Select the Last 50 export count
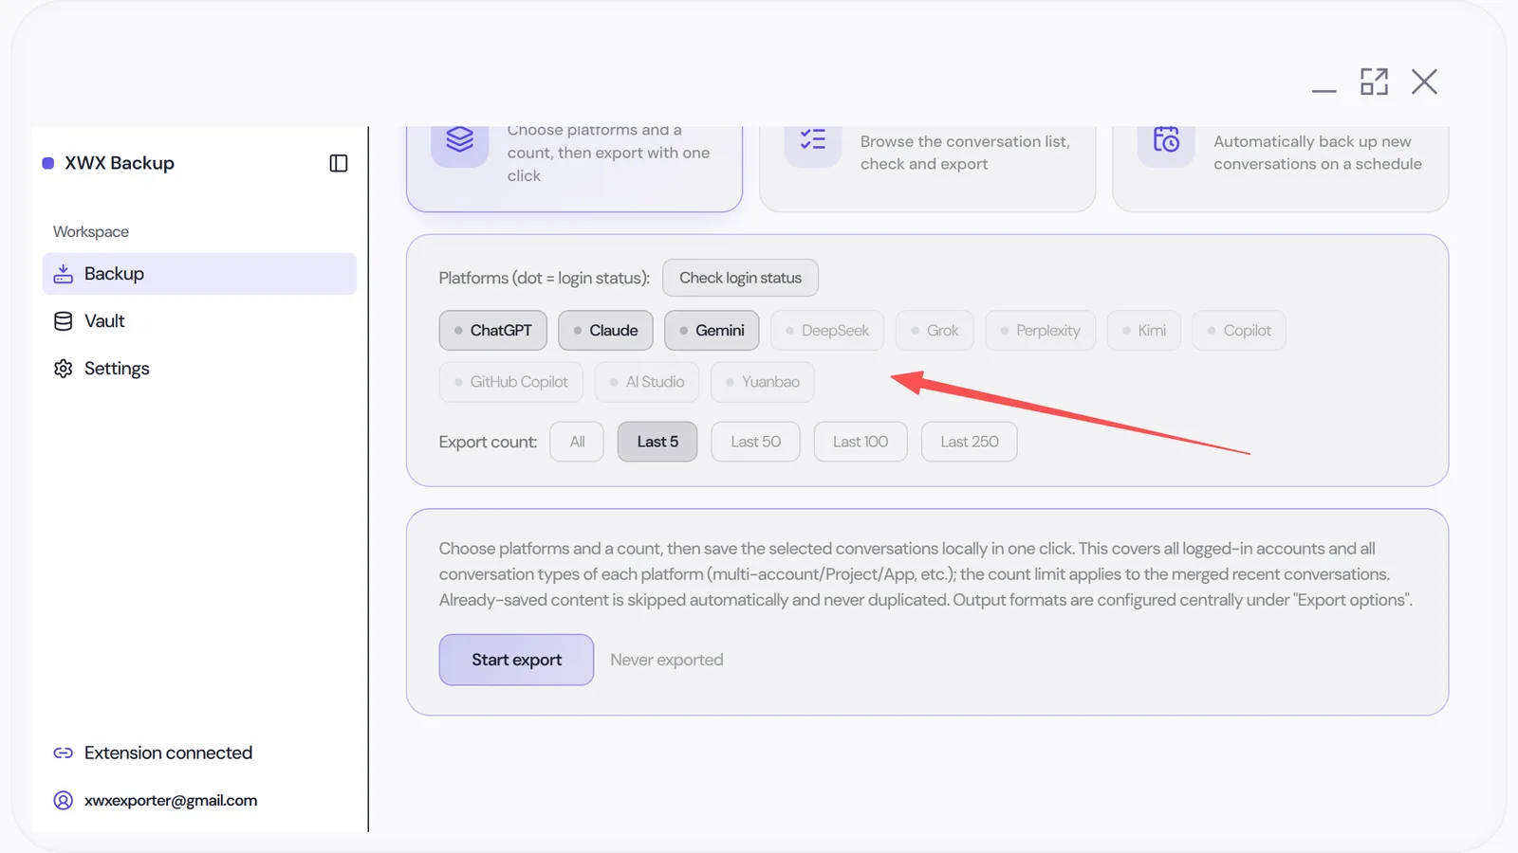This screenshot has height=853, width=1518. 756,442
